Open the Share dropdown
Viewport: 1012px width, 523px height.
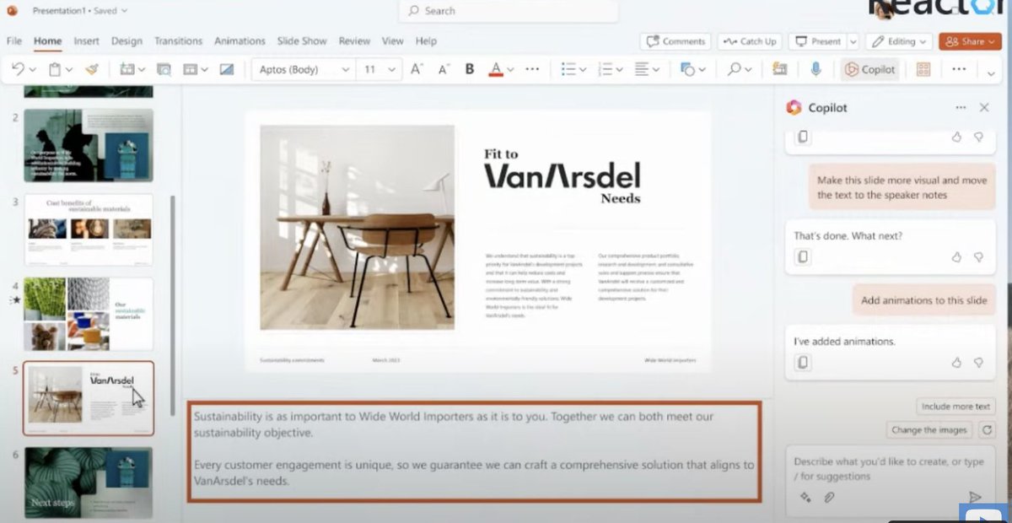click(970, 41)
